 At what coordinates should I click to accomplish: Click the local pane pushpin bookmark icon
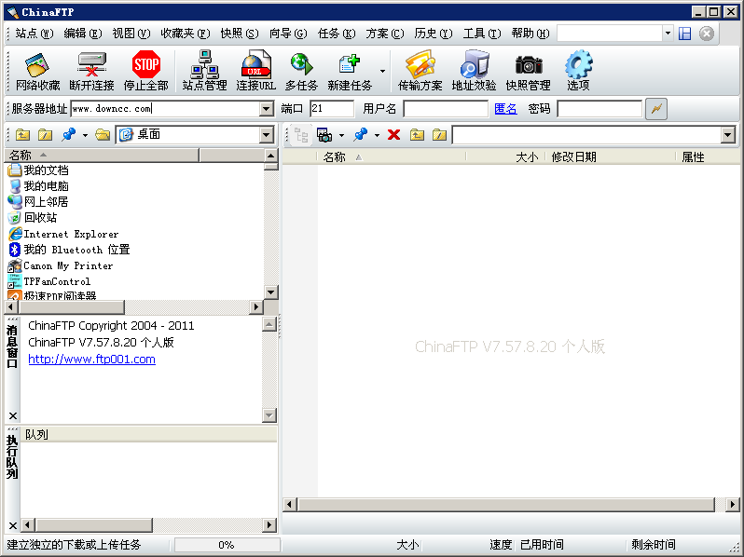point(69,135)
